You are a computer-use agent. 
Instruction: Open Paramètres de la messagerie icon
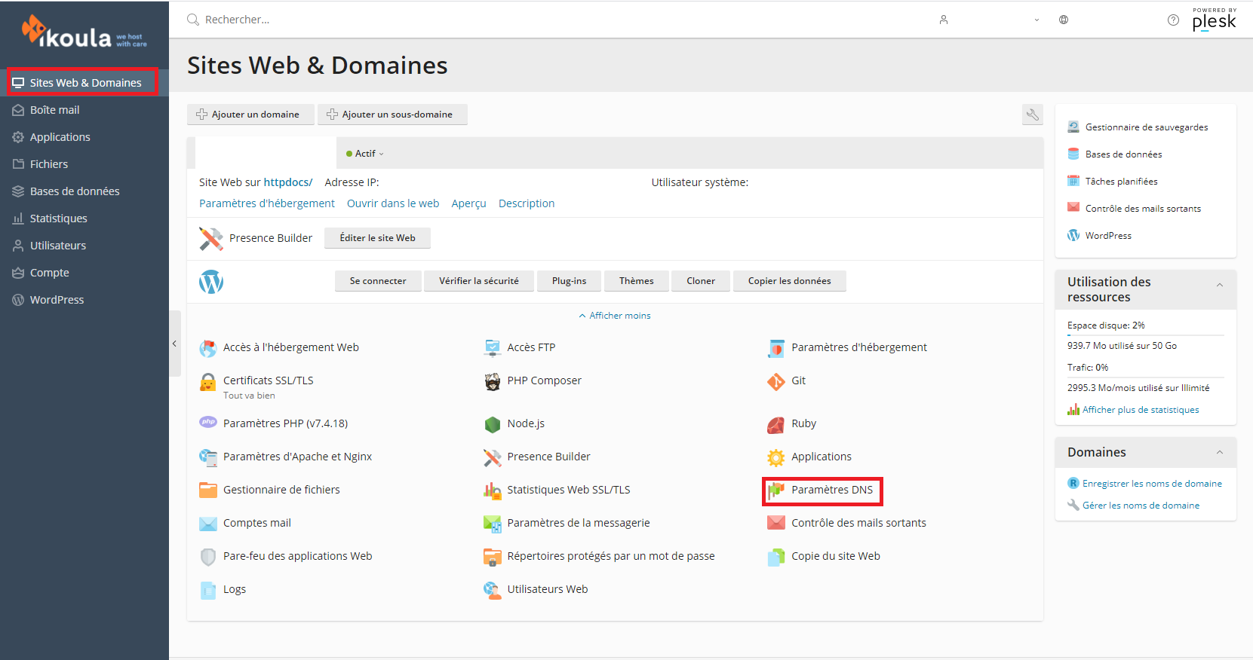point(493,523)
